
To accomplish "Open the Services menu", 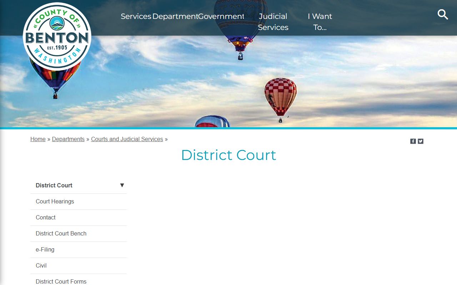I will tap(136, 16).
